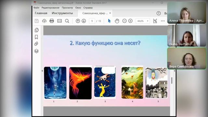Switch to the Инструменты tab
This screenshot has width=208, height=117.
[62, 13]
